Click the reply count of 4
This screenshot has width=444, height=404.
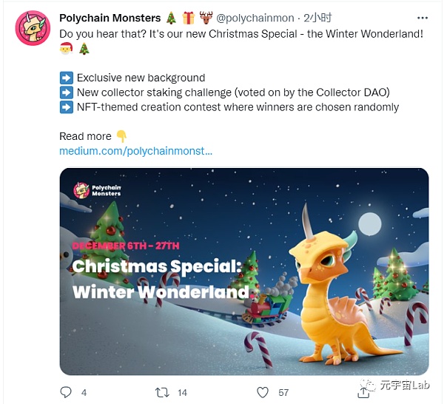pos(84,392)
